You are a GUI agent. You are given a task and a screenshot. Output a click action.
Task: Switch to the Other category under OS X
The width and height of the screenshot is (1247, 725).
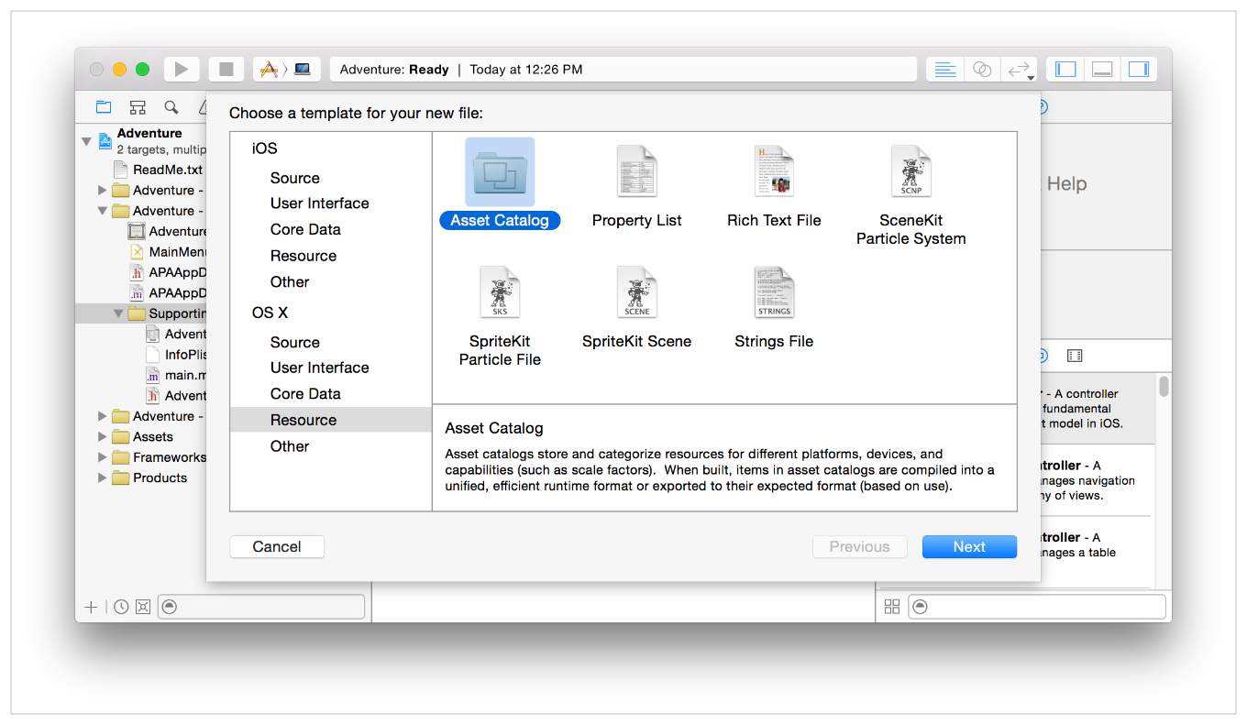coord(290,446)
